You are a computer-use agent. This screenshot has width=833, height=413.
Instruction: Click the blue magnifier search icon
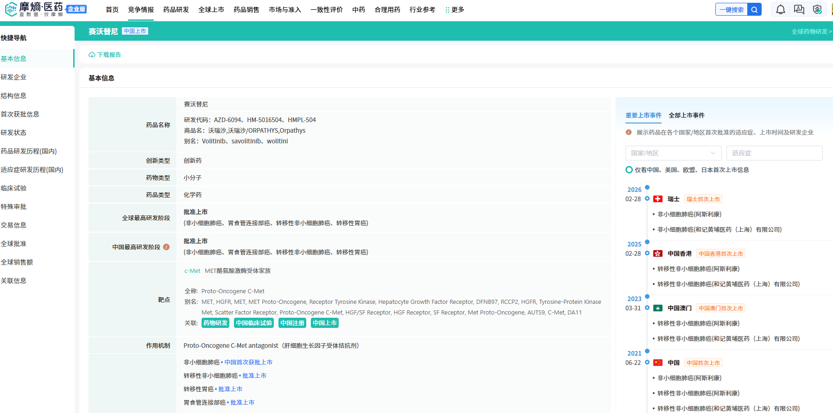click(x=755, y=9)
